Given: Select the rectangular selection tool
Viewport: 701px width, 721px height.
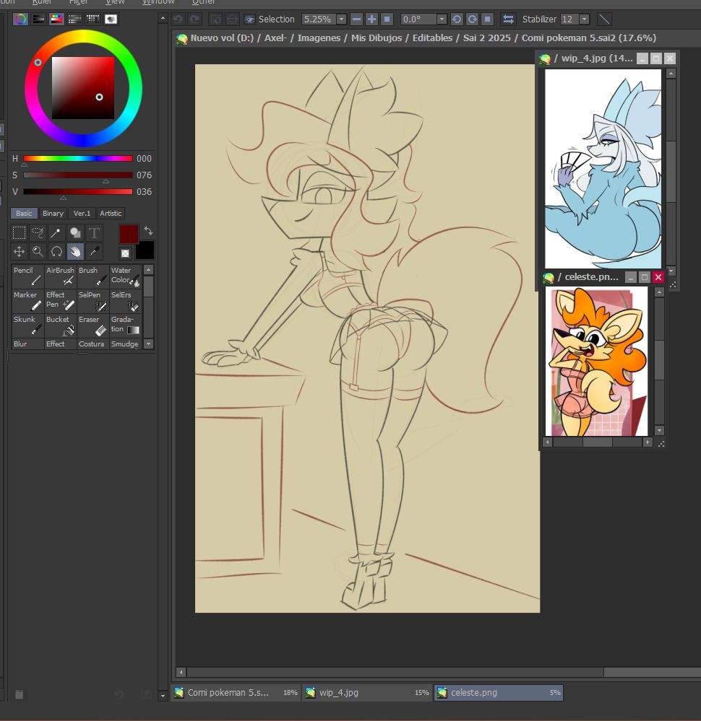Looking at the screenshot, I should point(19,232).
